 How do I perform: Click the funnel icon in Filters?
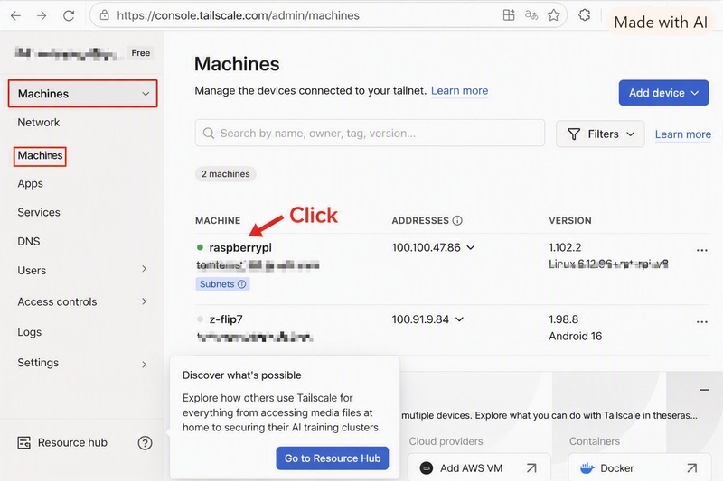click(574, 134)
